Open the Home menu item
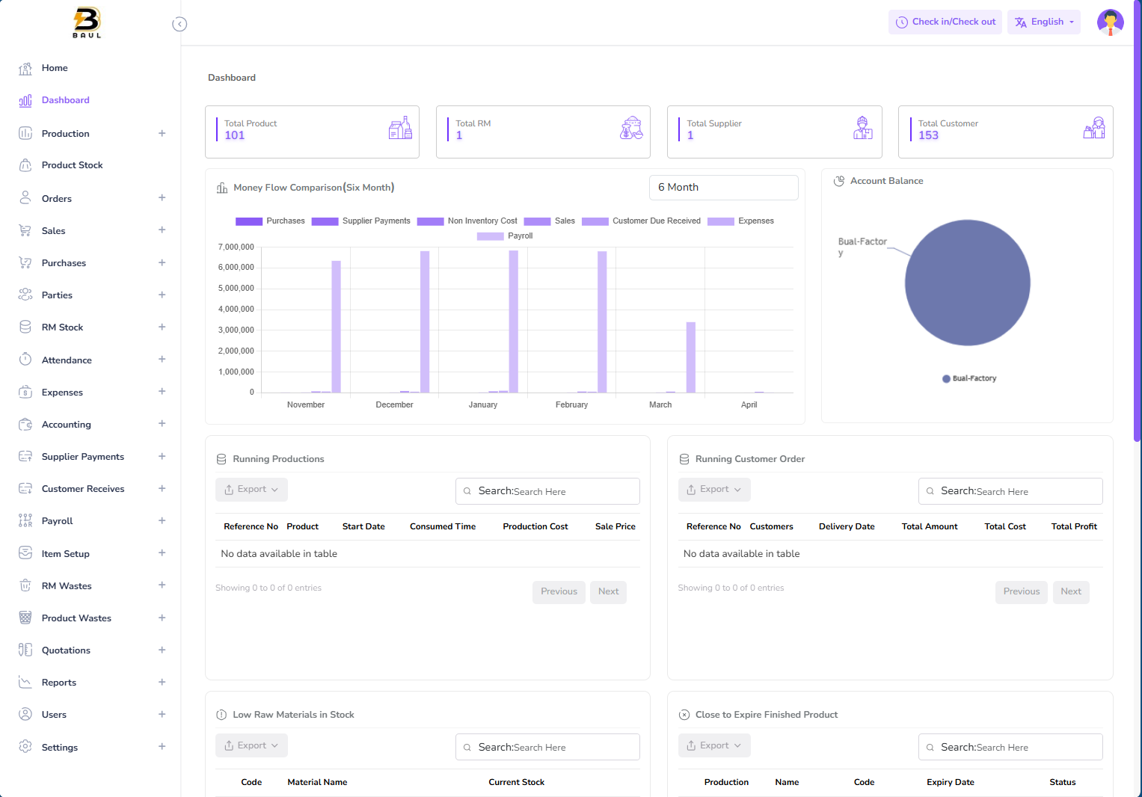Image resolution: width=1142 pixels, height=797 pixels. (55, 68)
